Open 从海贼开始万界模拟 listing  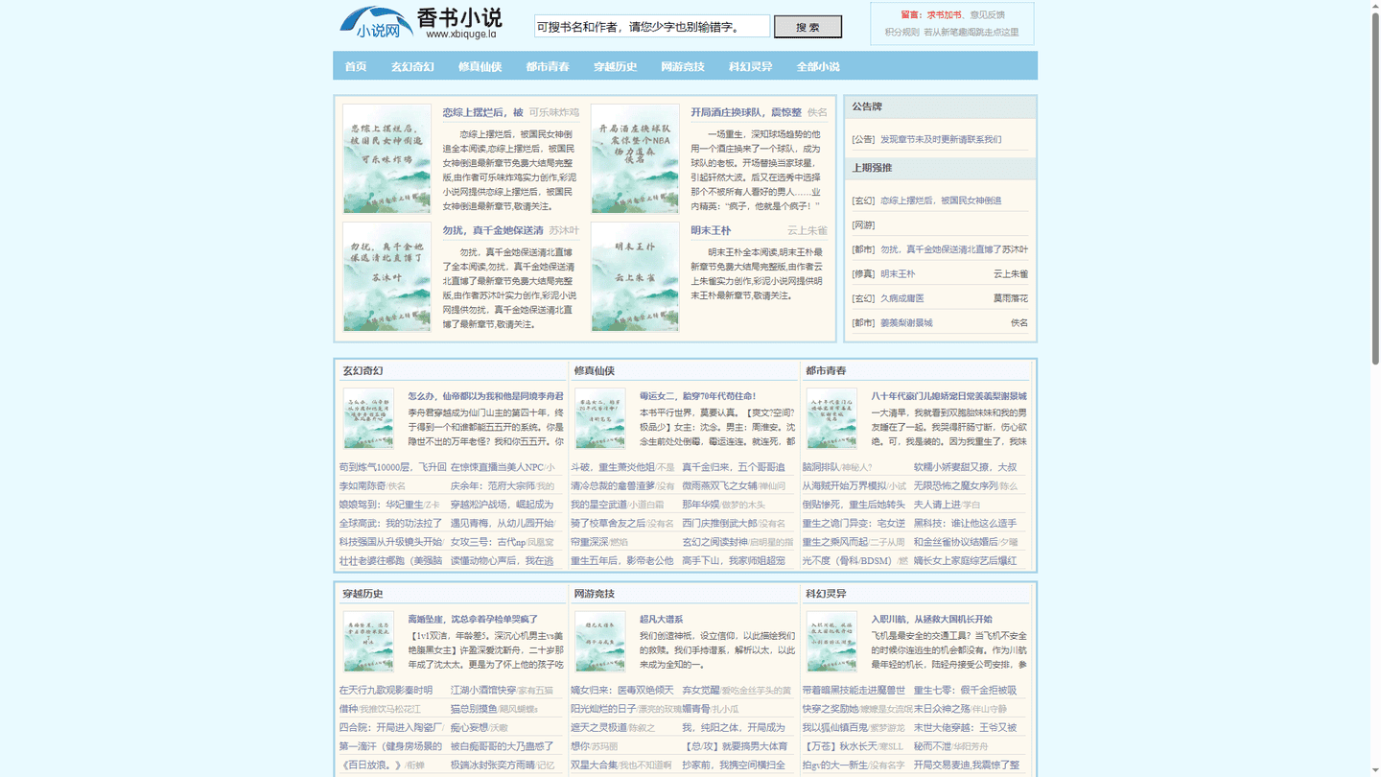click(x=844, y=486)
